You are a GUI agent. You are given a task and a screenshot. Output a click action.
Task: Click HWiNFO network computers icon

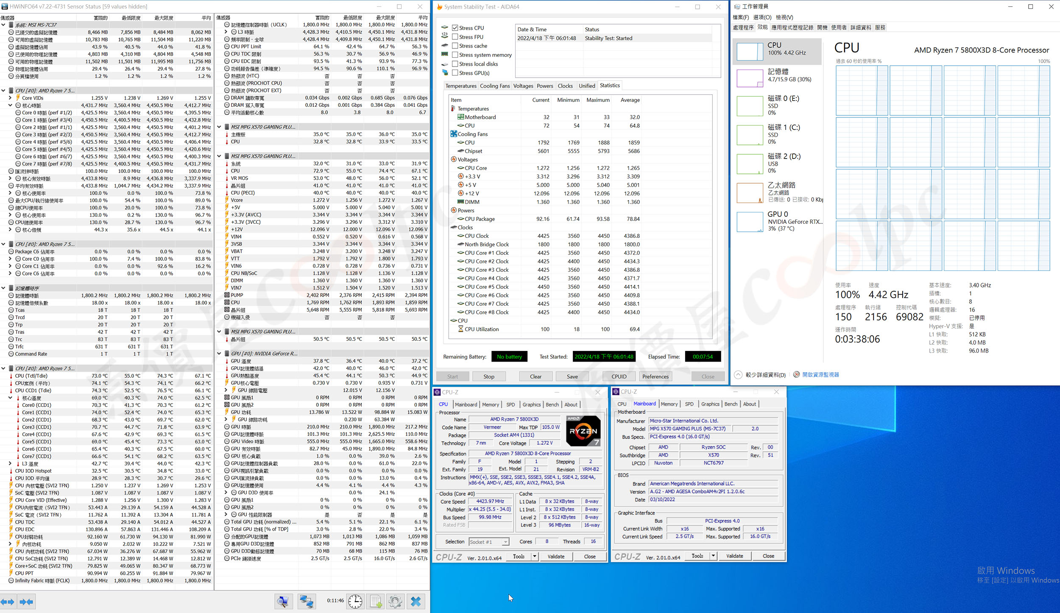(x=306, y=601)
